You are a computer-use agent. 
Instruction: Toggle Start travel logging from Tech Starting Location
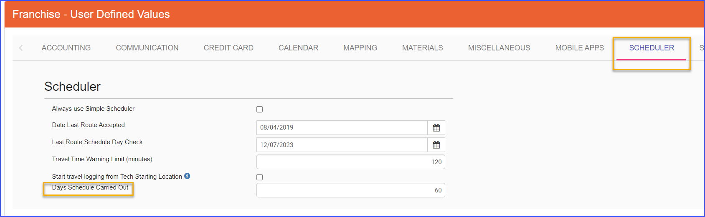(x=259, y=177)
